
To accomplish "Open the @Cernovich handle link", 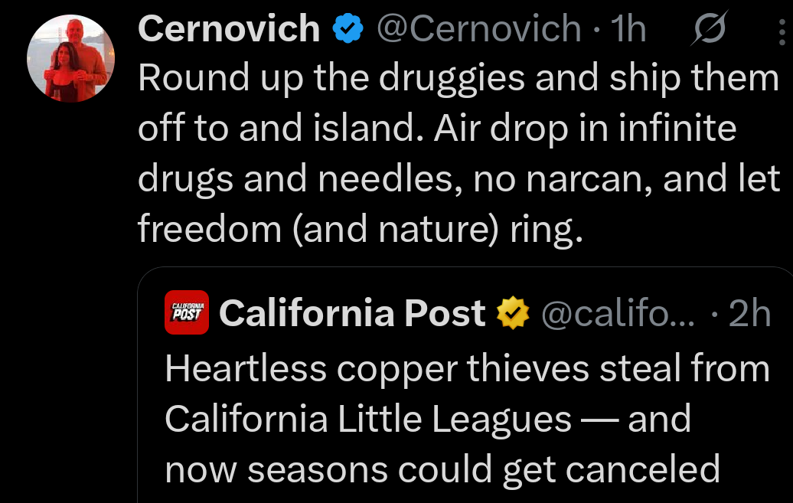I will click(x=479, y=30).
